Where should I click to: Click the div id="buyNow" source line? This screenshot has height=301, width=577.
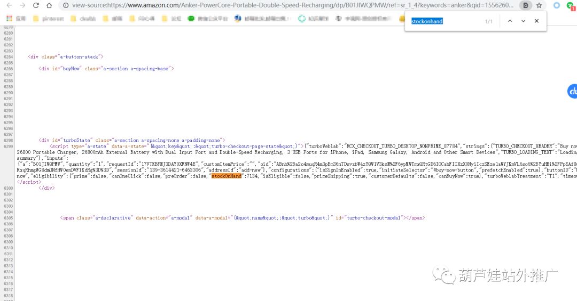coord(106,69)
